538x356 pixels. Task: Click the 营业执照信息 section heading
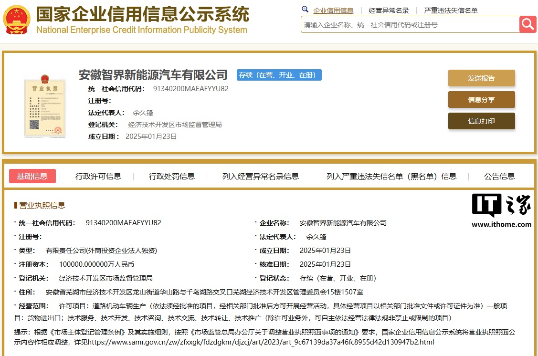tap(42, 205)
